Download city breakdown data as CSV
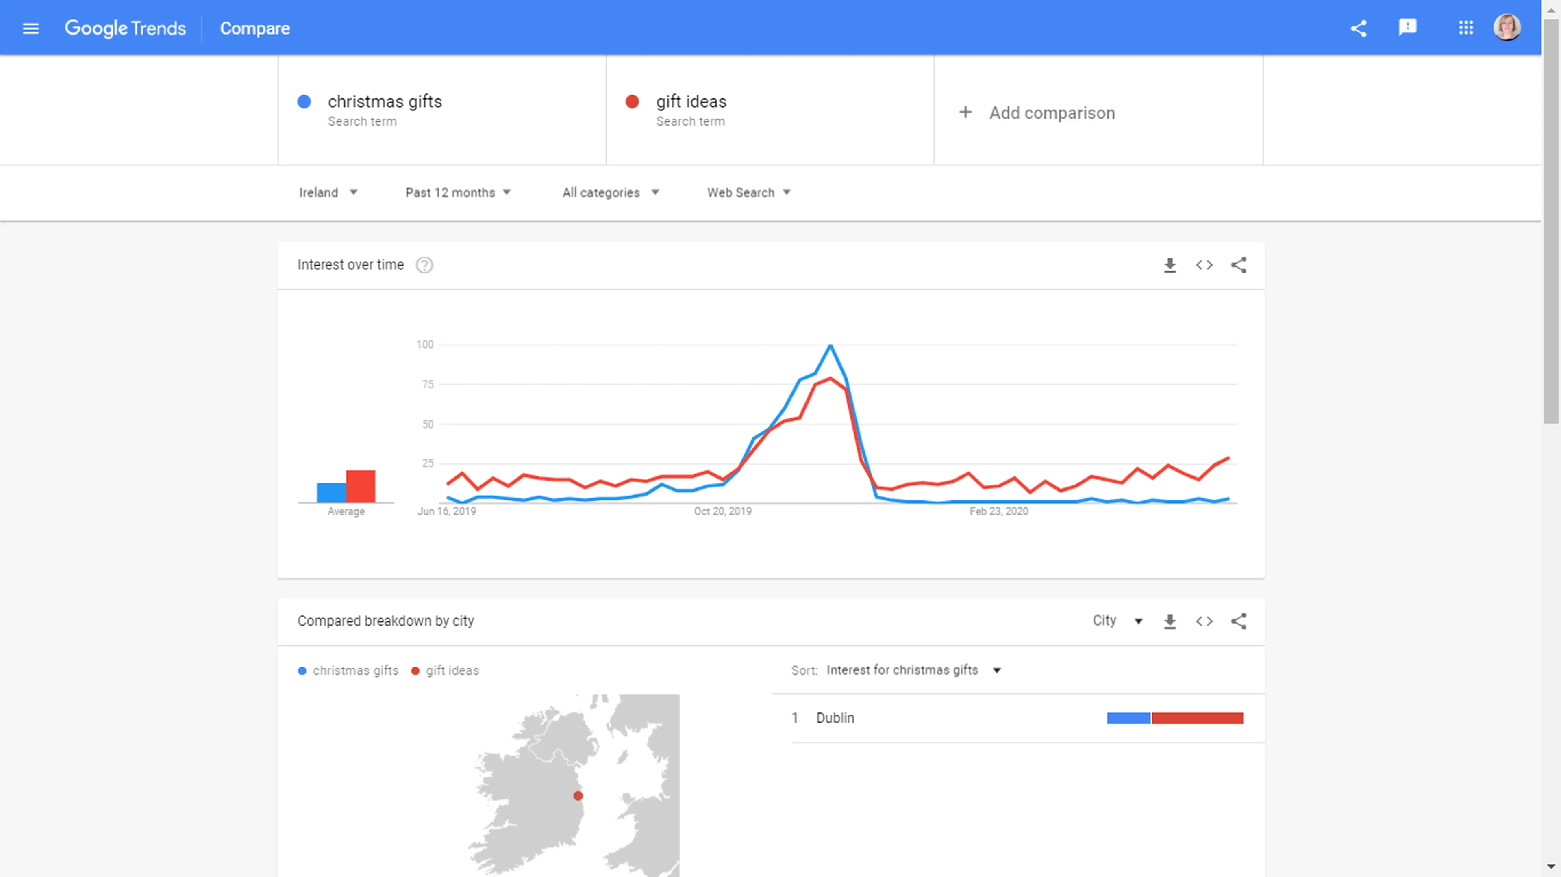 (x=1170, y=621)
